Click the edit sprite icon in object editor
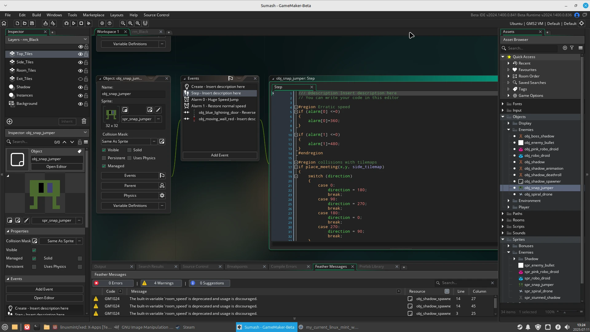This screenshot has width=590, height=332. (150, 110)
